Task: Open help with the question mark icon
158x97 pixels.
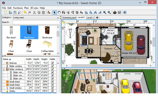Action: pyautogui.click(x=125, y=12)
